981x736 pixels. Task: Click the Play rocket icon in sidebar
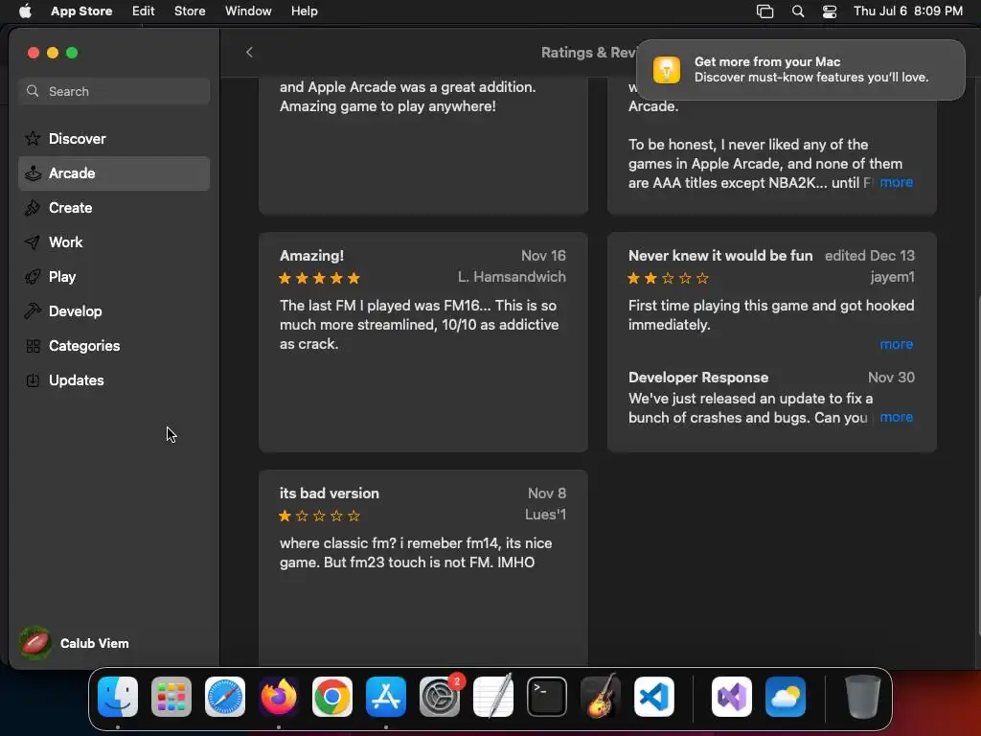tap(33, 277)
